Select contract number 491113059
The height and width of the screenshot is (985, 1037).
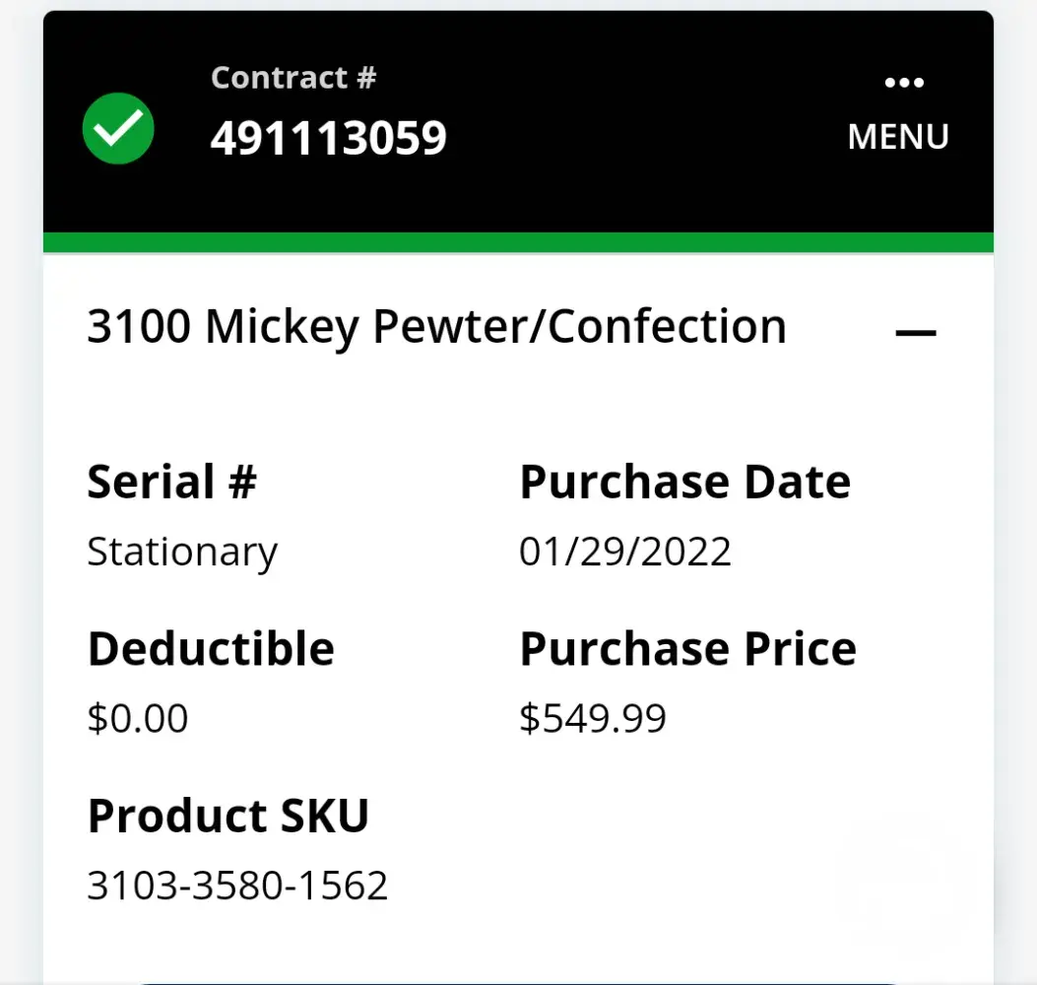point(328,138)
